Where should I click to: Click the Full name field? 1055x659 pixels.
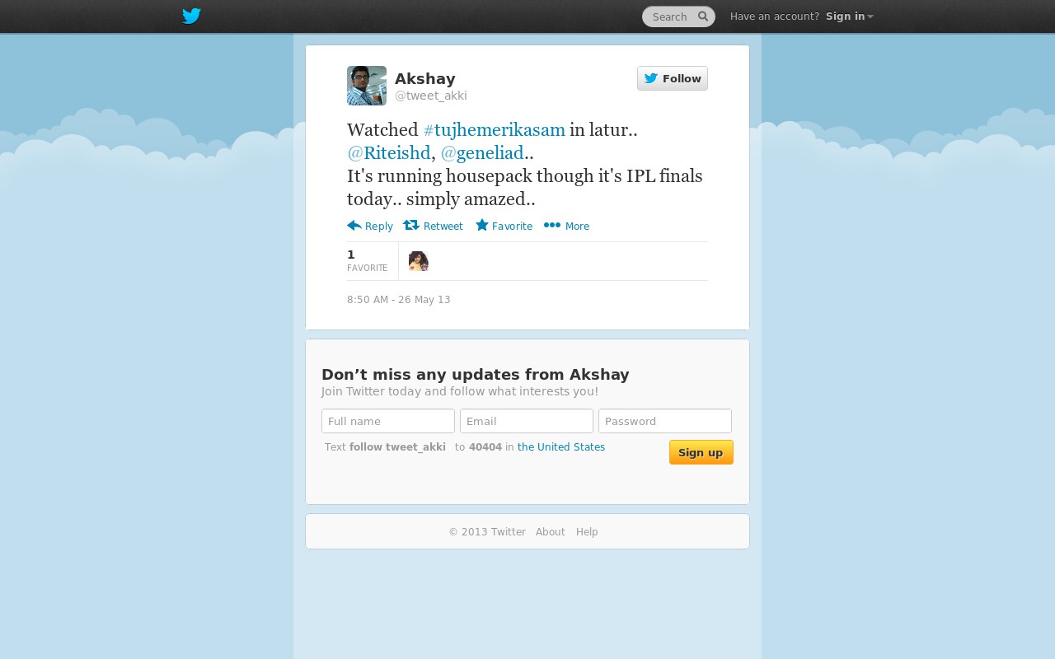(x=388, y=421)
